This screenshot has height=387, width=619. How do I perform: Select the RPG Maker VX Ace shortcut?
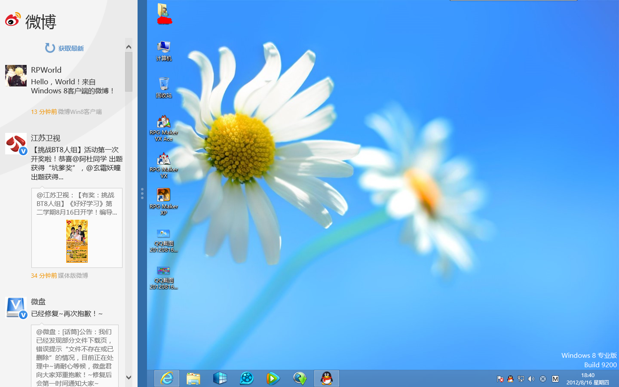coord(164,128)
